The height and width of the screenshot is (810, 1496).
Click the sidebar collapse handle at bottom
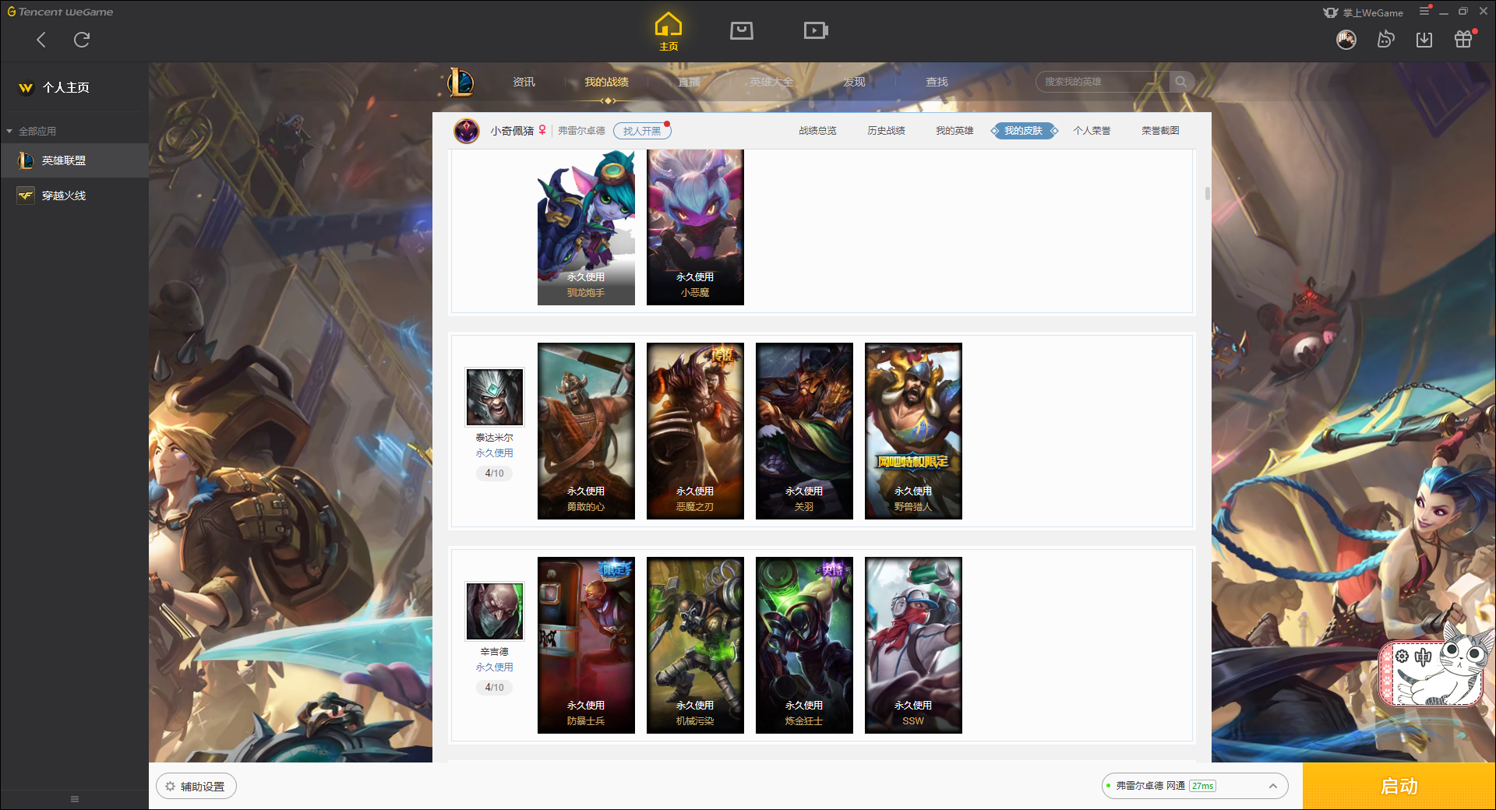pos(75,799)
